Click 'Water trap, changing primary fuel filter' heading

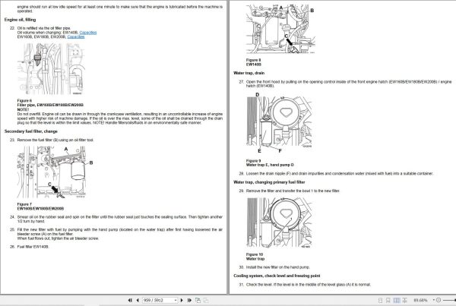[x=269, y=182]
